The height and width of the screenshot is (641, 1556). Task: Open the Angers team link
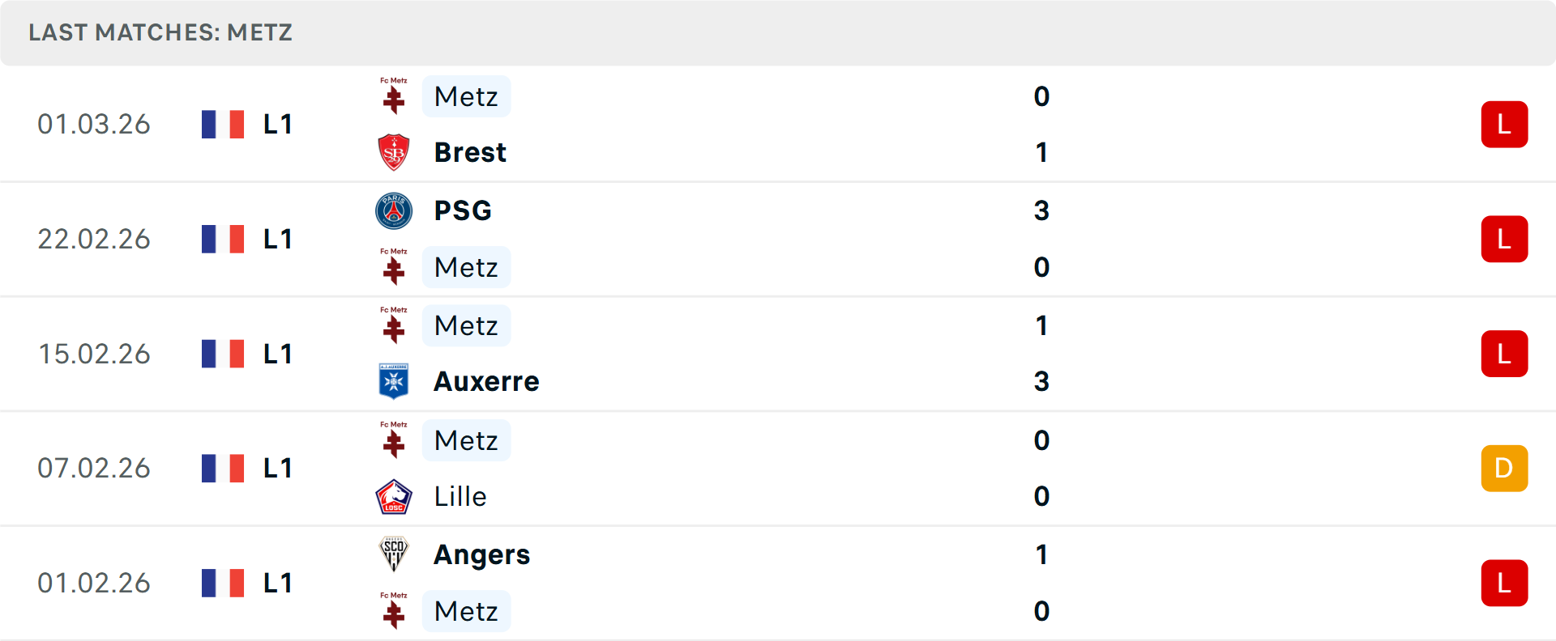[x=481, y=554]
